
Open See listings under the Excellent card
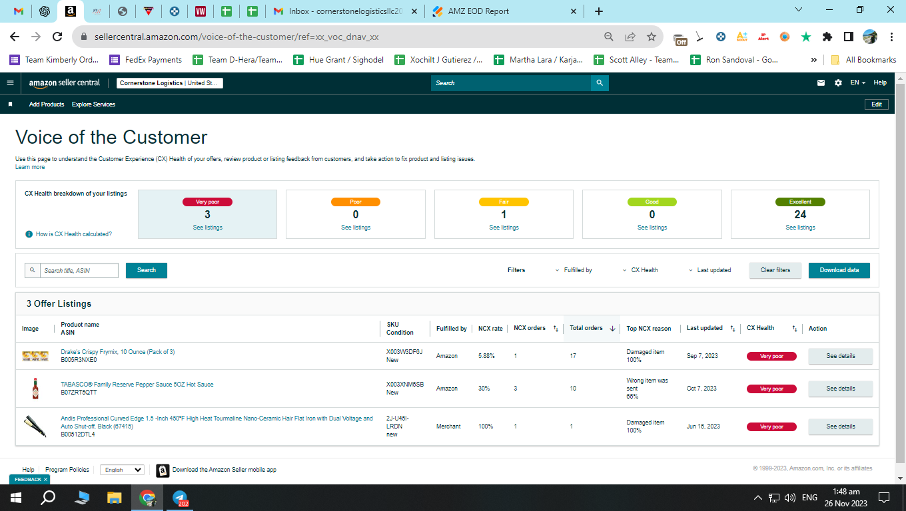(x=800, y=228)
